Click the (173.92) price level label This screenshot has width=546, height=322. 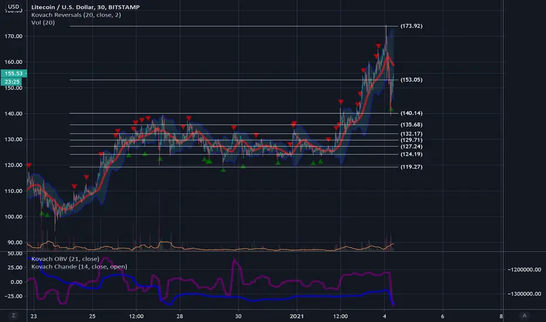pos(411,26)
